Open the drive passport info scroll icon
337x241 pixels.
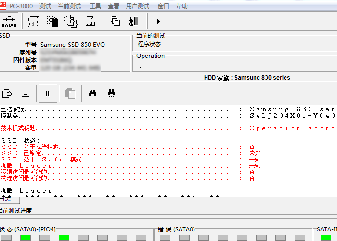pyautogui.click(x=33, y=22)
